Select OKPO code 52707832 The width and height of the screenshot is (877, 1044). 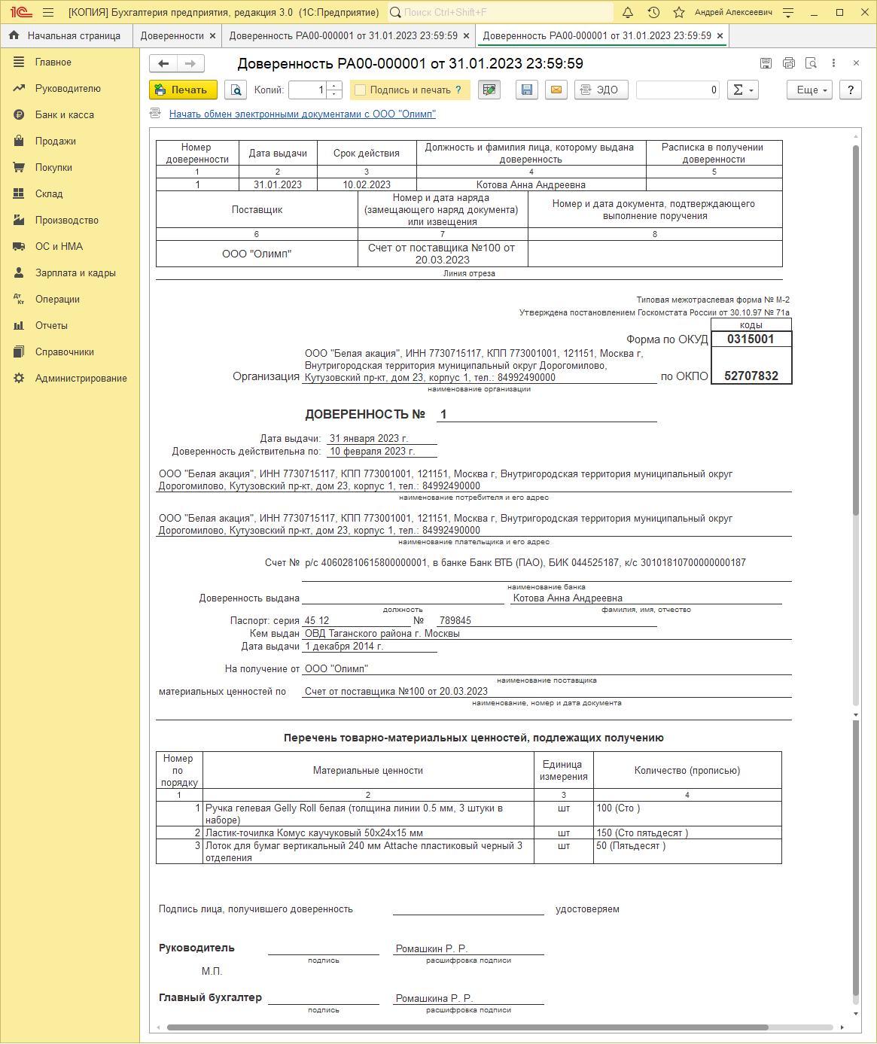751,376
